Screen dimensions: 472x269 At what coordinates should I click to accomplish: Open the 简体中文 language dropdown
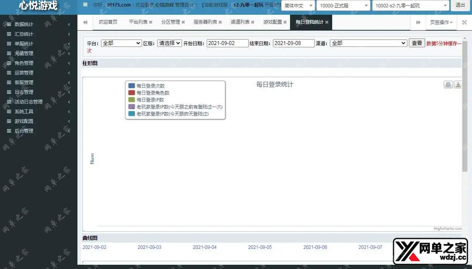click(x=298, y=5)
